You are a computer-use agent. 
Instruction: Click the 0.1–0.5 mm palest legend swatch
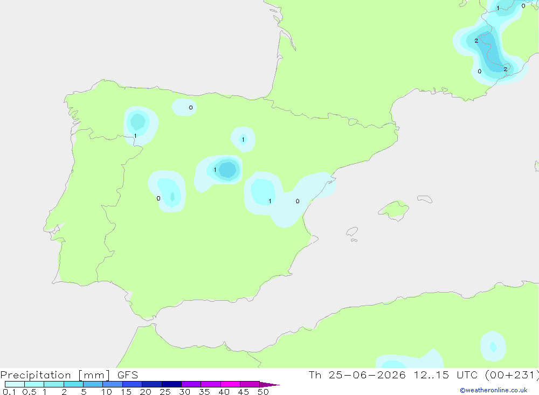click(15, 384)
